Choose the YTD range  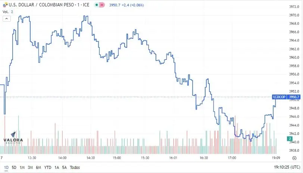pyautogui.click(x=47, y=167)
